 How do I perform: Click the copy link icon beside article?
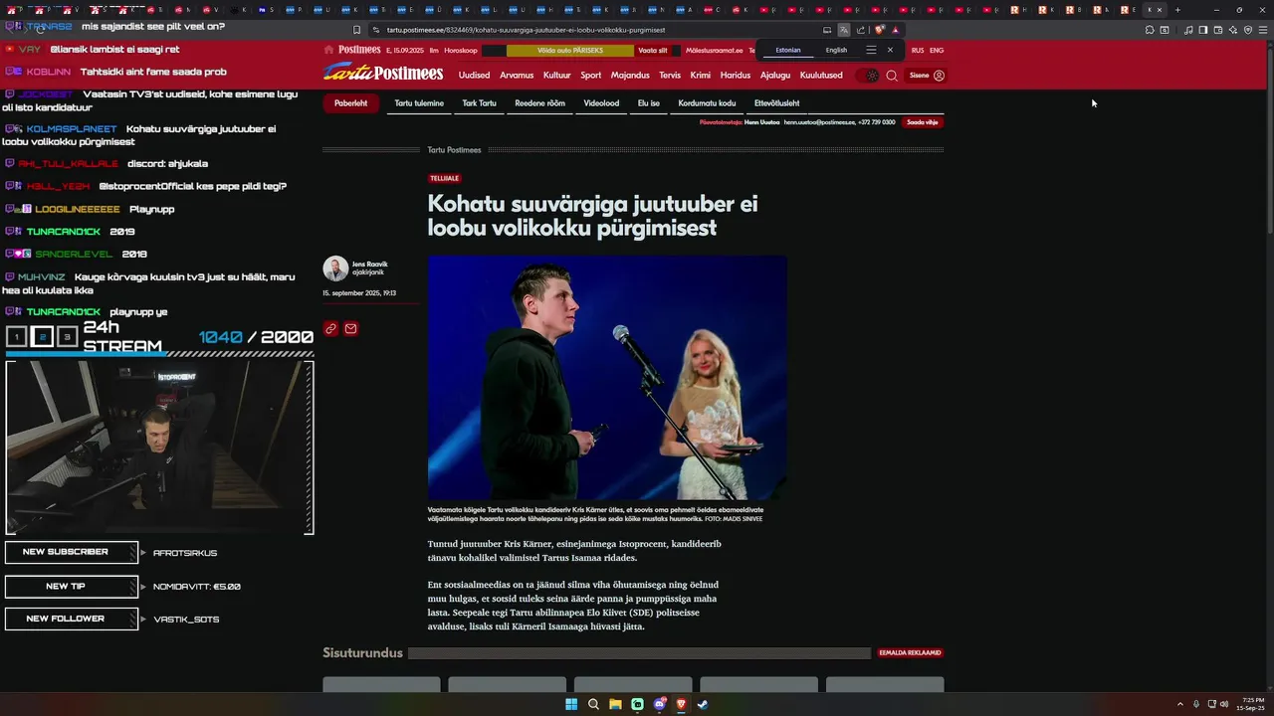[x=331, y=329]
